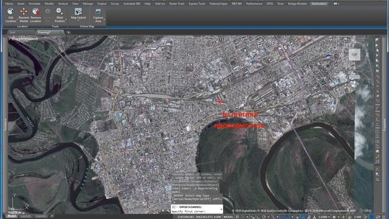Click the Online Map panel title
The image size is (389, 219).
pos(87,26)
